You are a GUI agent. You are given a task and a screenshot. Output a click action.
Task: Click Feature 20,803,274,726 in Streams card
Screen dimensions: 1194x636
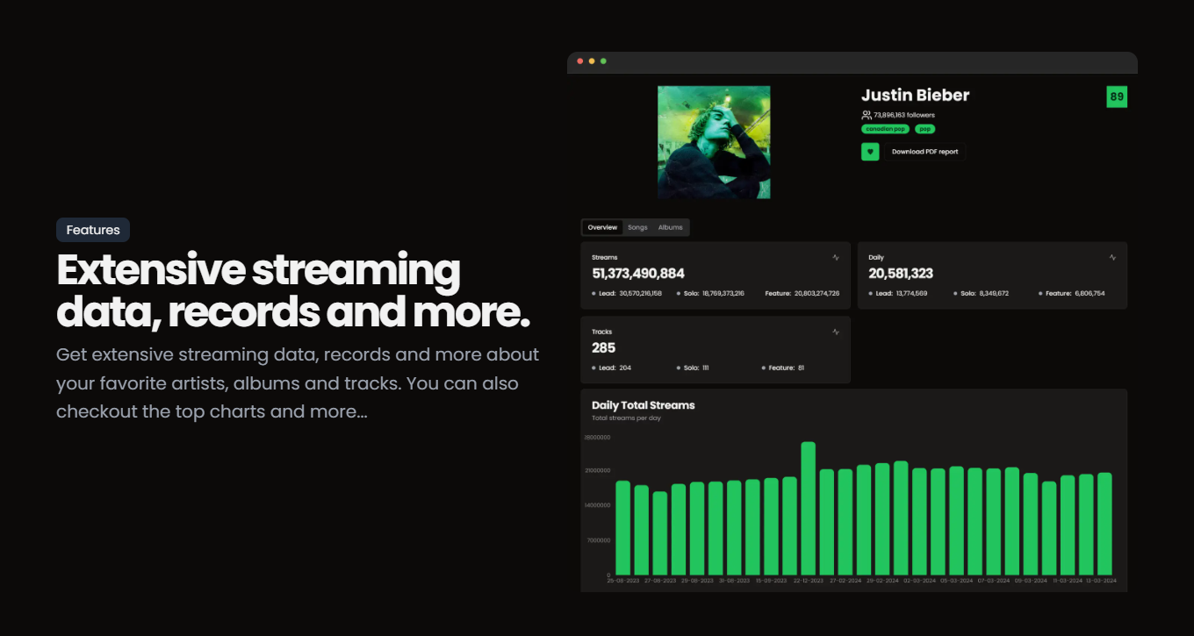[801, 293]
